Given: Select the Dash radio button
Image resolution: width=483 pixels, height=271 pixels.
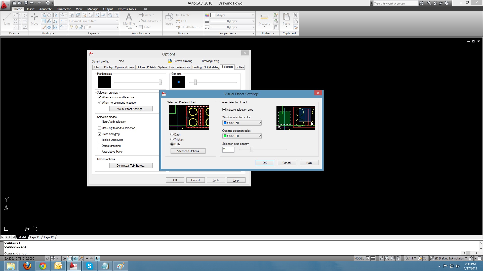Looking at the screenshot, I should point(172,134).
